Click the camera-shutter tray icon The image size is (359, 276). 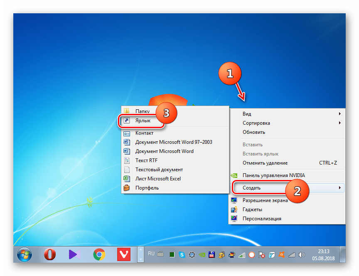tap(192, 254)
